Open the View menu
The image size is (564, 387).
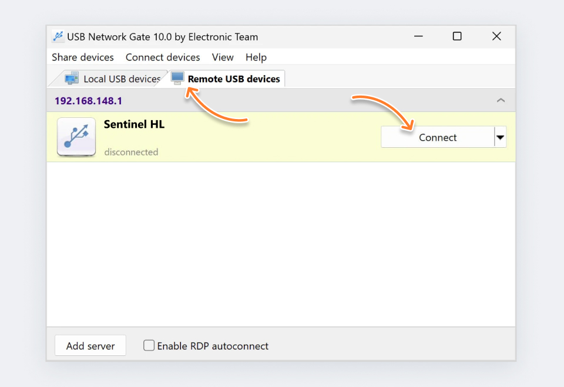coord(223,57)
